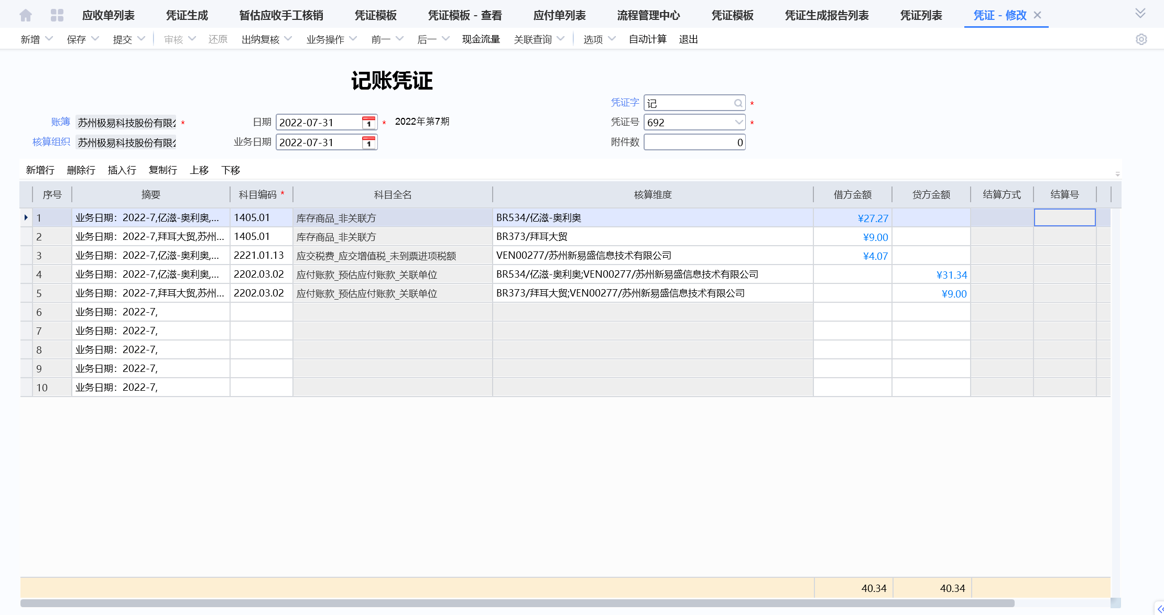Viewport: 1164px width, 615px height.
Task: Click 删除行 button
Action: (x=81, y=170)
